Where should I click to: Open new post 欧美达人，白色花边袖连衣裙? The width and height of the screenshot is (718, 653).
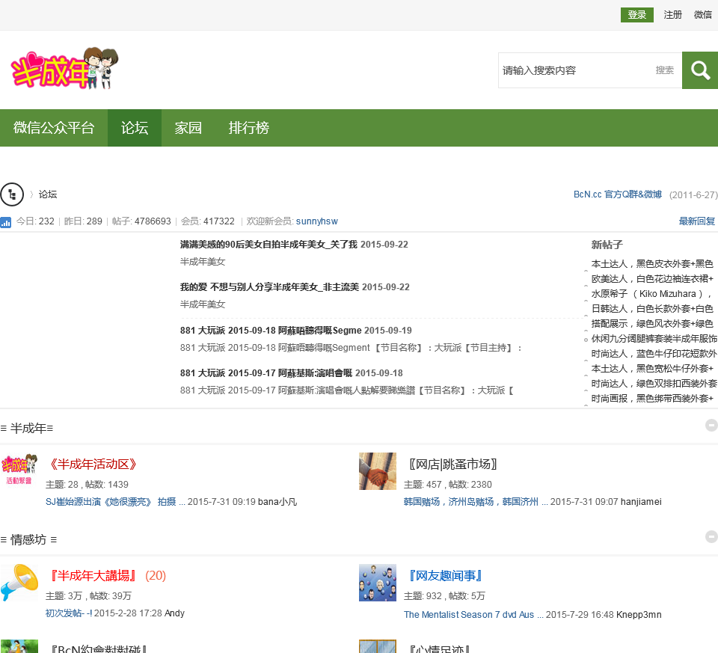point(652,279)
